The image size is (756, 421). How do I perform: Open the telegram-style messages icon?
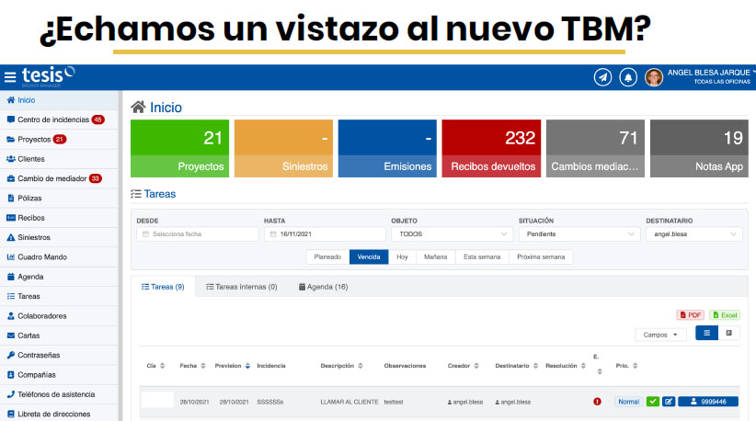tap(602, 77)
